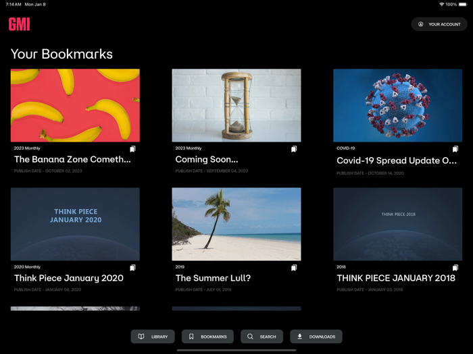Click publish date September 04, 2023
Screen dimensions: 473x354
click(x=211, y=171)
